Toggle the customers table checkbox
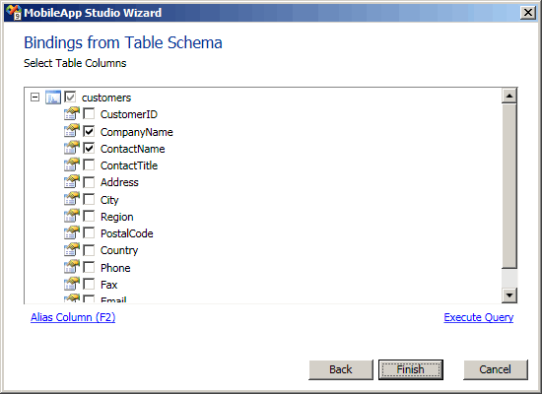 pyautogui.click(x=70, y=97)
